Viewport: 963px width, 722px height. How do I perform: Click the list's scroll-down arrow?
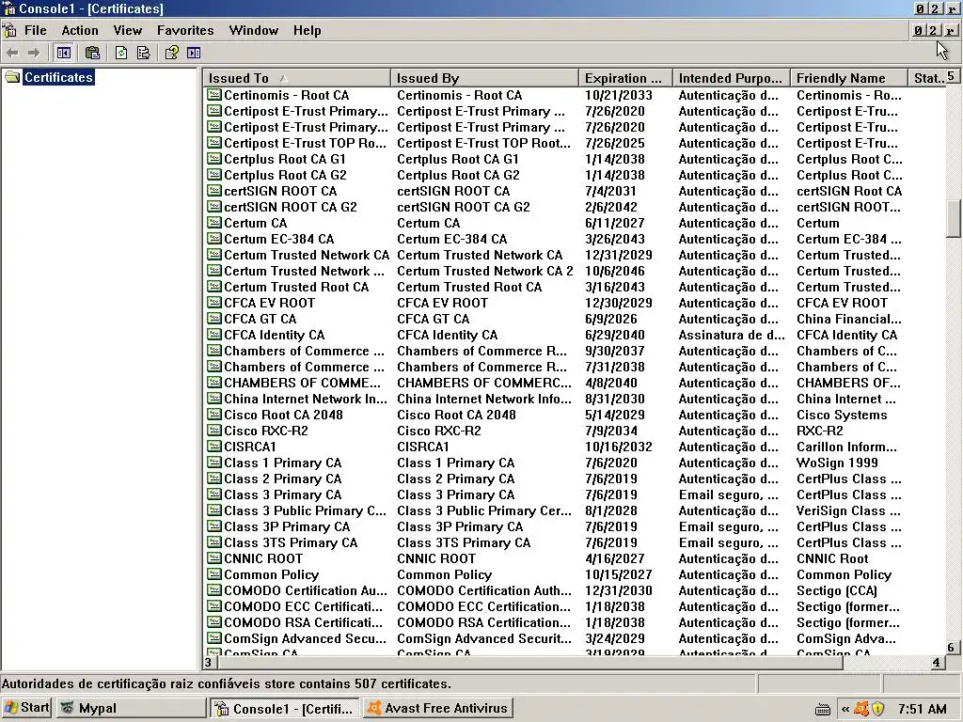coord(954,647)
